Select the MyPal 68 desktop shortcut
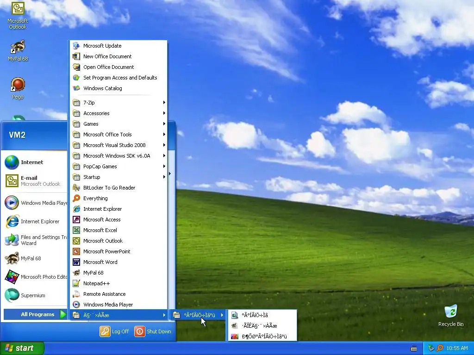Image resolution: width=474 pixels, height=355 pixels. click(x=18, y=50)
